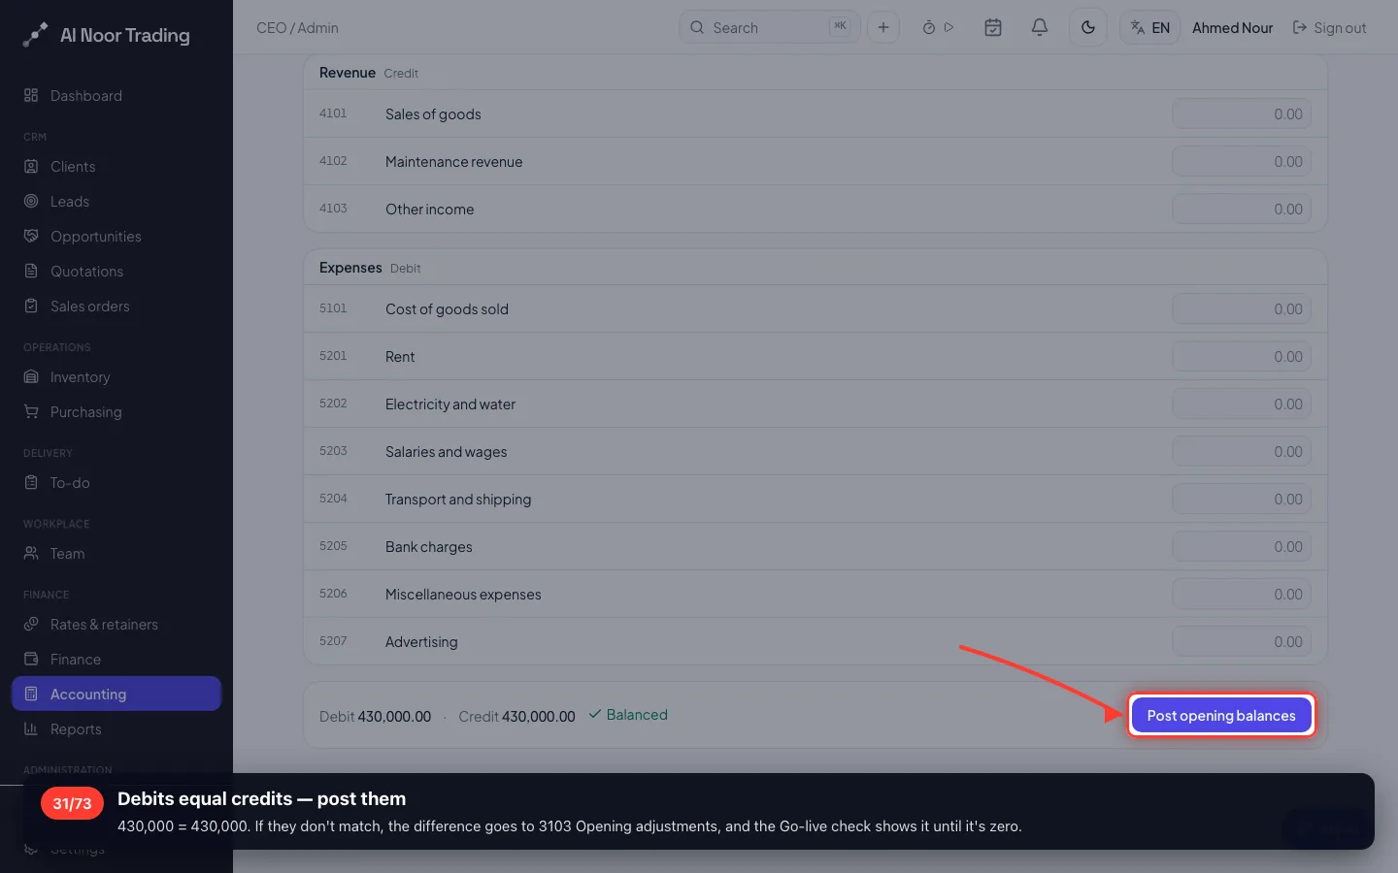1398x873 pixels.
Task: Click Ahmed Nour user name
Action: click(1232, 27)
